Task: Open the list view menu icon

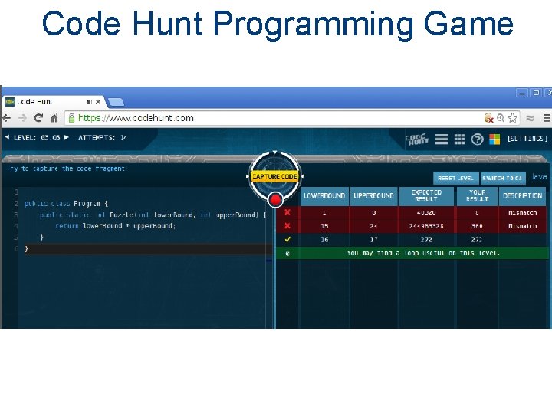Action: click(x=442, y=140)
